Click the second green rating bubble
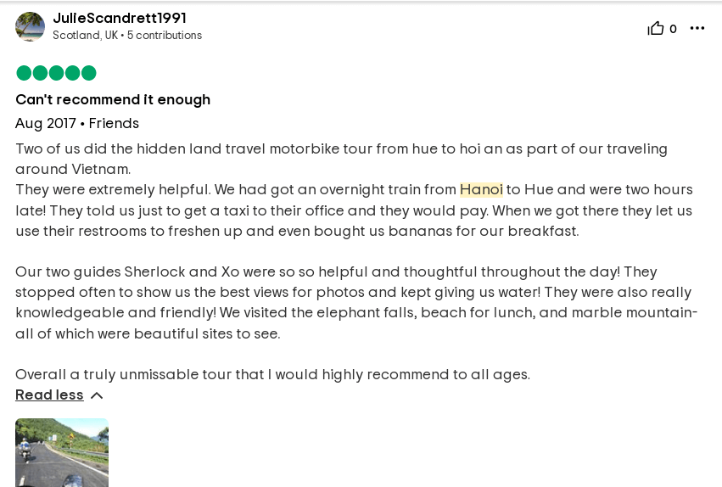The image size is (722, 487). pos(40,73)
